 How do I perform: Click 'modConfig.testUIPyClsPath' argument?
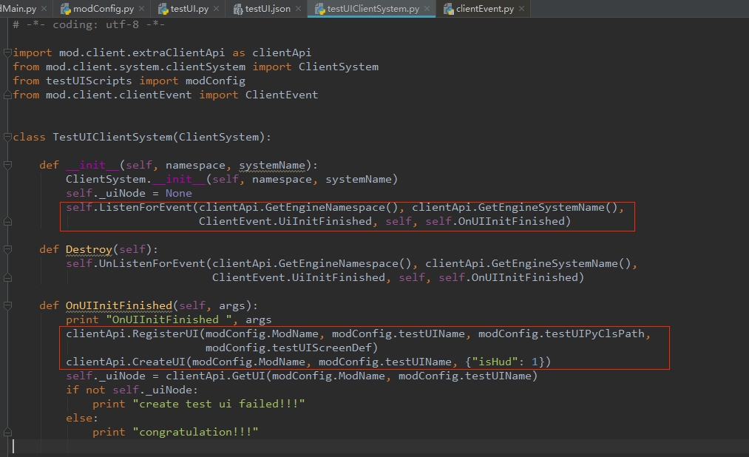pyautogui.click(x=561, y=334)
